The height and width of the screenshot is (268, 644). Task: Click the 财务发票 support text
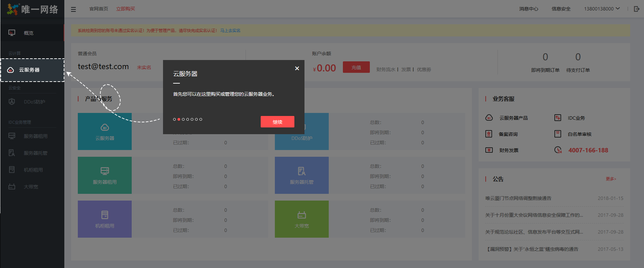point(509,150)
